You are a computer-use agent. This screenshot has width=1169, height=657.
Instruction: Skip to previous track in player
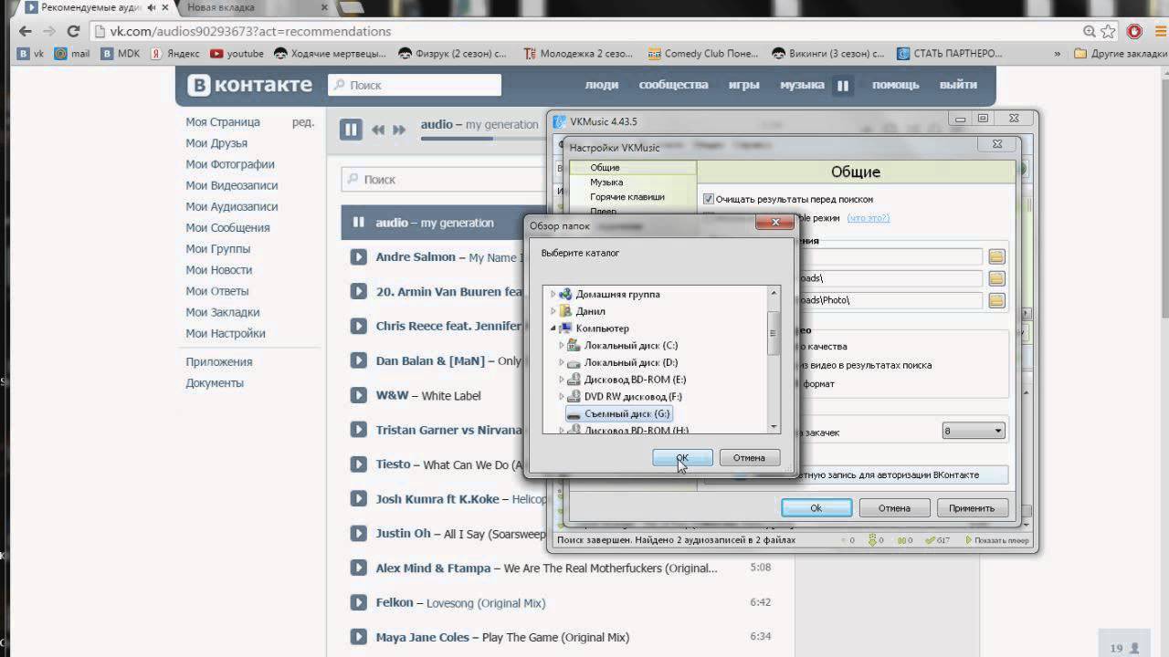tap(378, 130)
